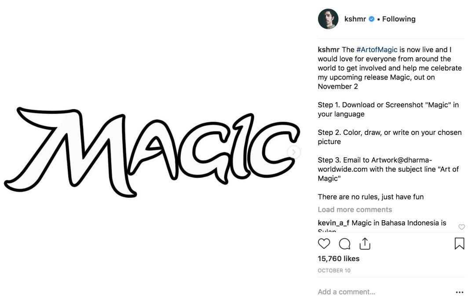Viewport: 475px width, 302px height.
Task: Open kshmr profile picture avatar
Action: click(328, 19)
